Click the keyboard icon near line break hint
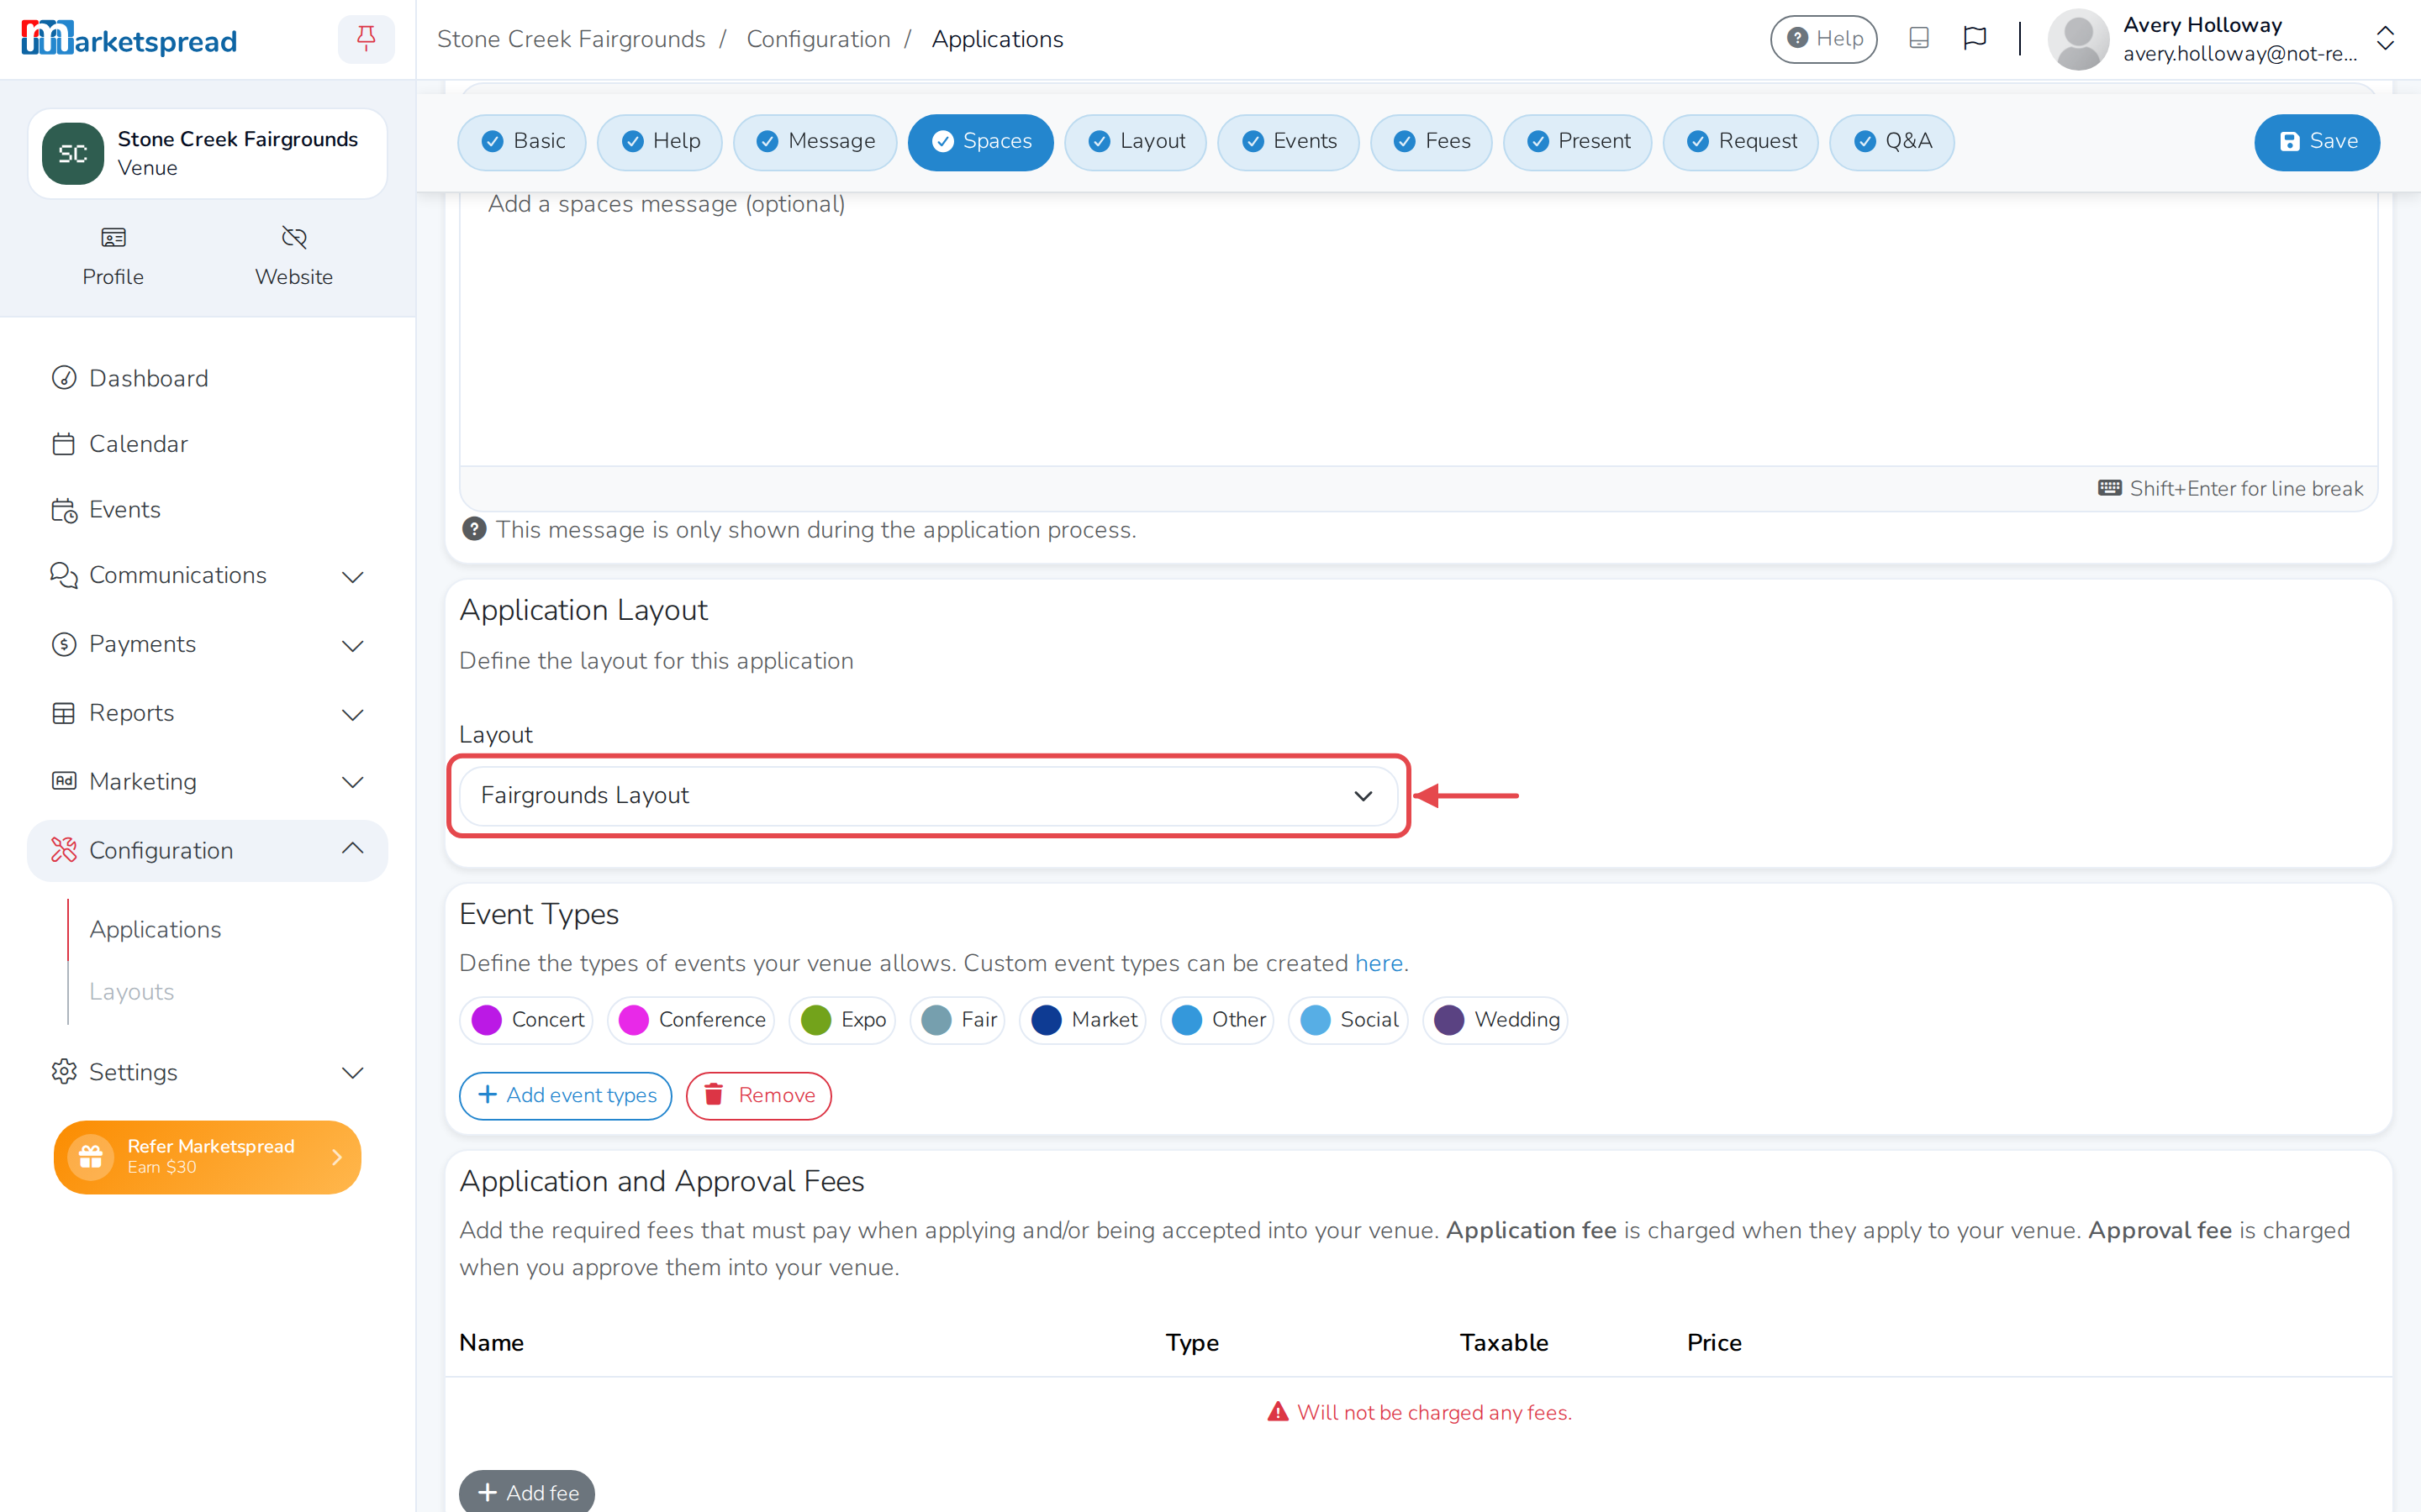Viewport: 2421px width, 1512px height. (2110, 488)
